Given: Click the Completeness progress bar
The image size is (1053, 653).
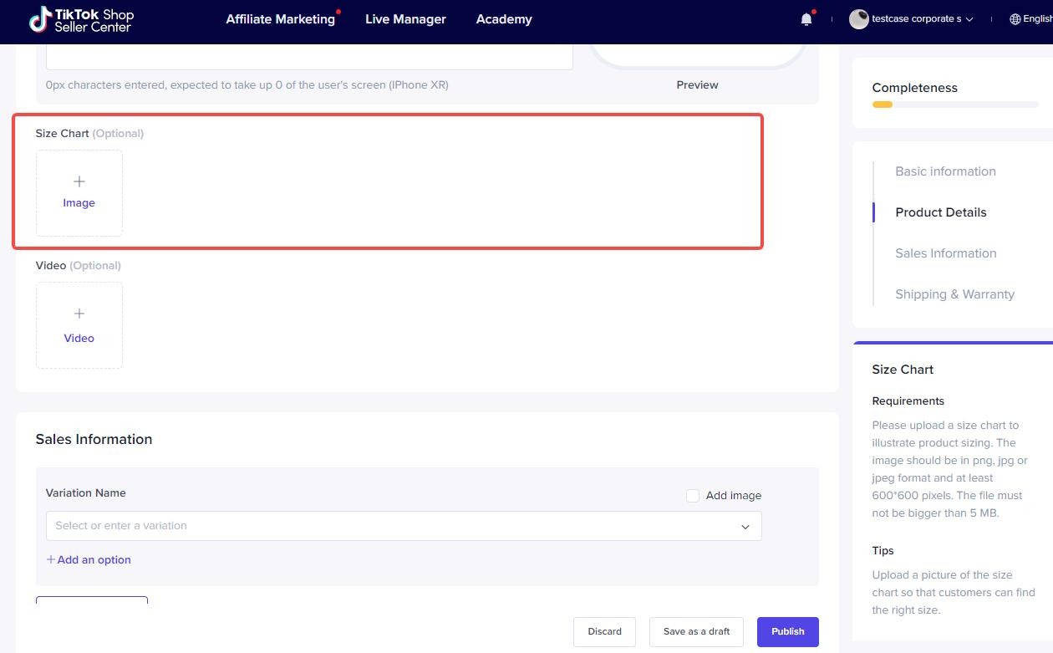Looking at the screenshot, I should pyautogui.click(x=954, y=105).
